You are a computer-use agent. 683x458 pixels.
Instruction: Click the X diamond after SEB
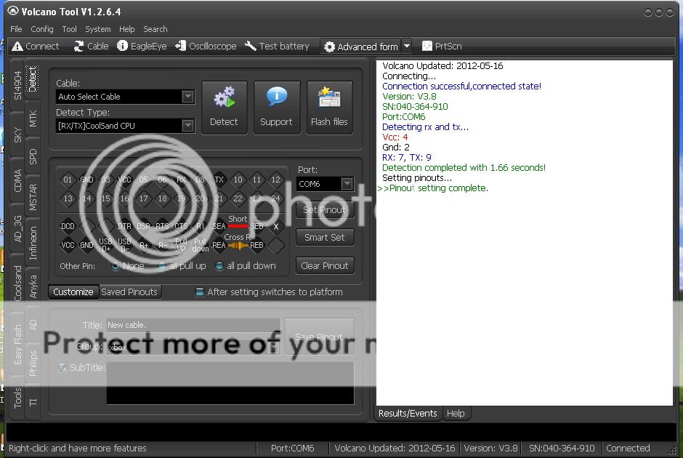275,226
